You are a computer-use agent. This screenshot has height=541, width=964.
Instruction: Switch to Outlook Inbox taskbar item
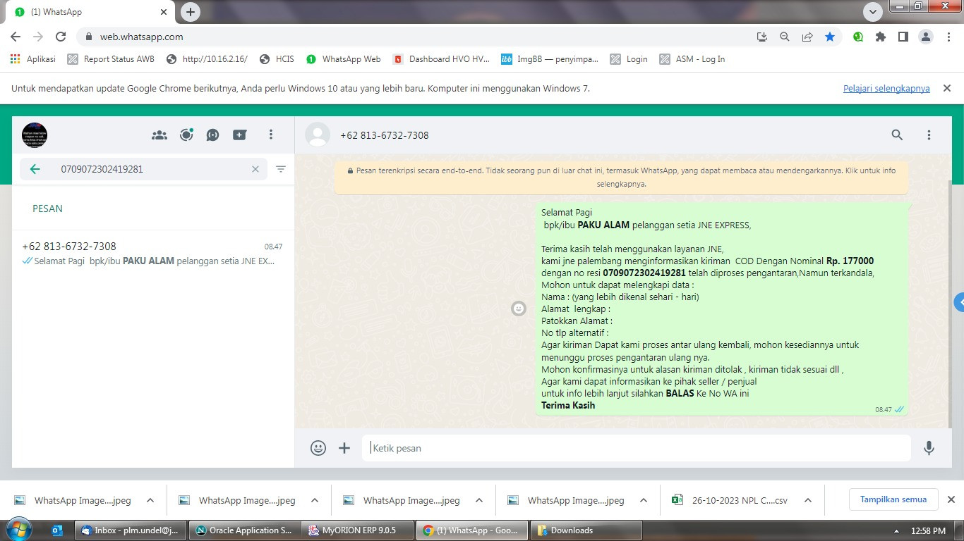click(x=131, y=530)
